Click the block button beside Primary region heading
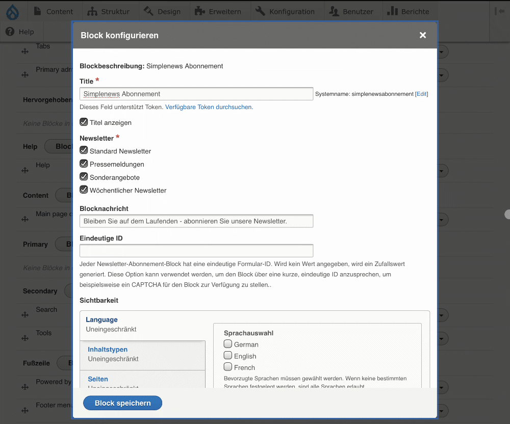510x424 pixels. tap(64, 244)
